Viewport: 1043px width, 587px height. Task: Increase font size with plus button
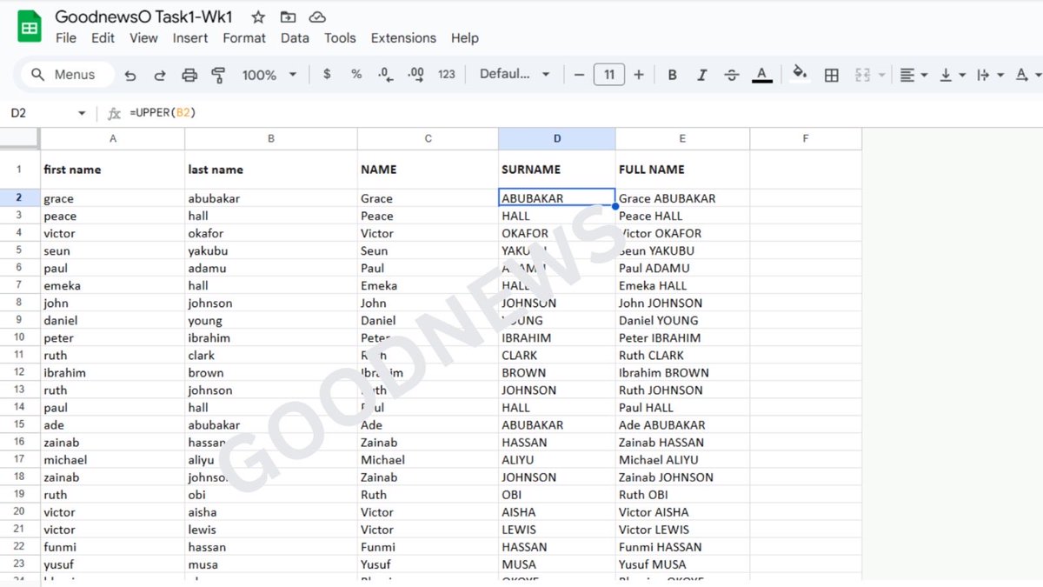(639, 75)
